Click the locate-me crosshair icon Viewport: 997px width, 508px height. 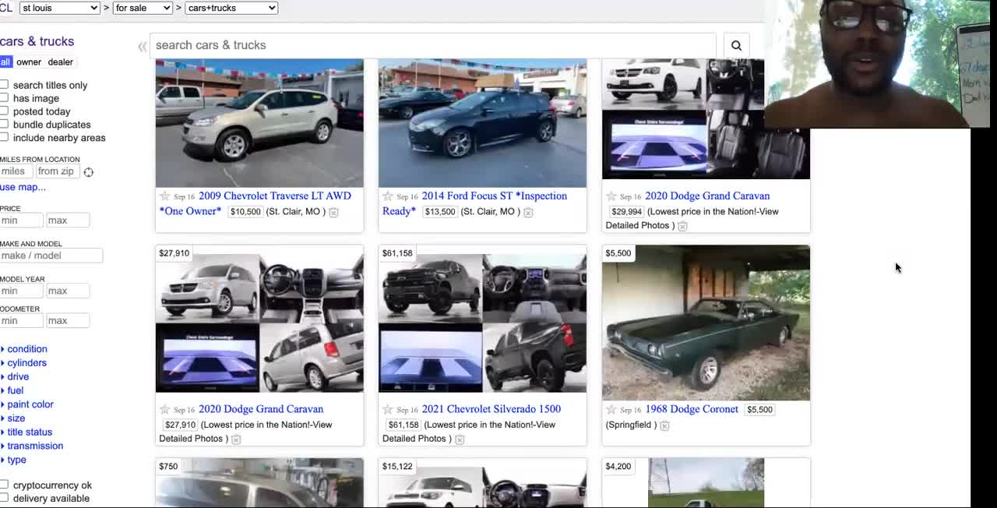[x=89, y=172]
